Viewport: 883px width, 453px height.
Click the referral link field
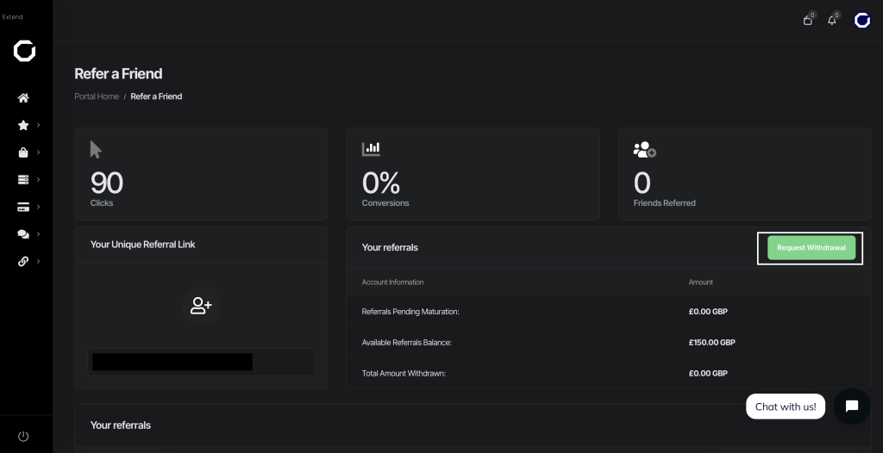click(x=201, y=362)
